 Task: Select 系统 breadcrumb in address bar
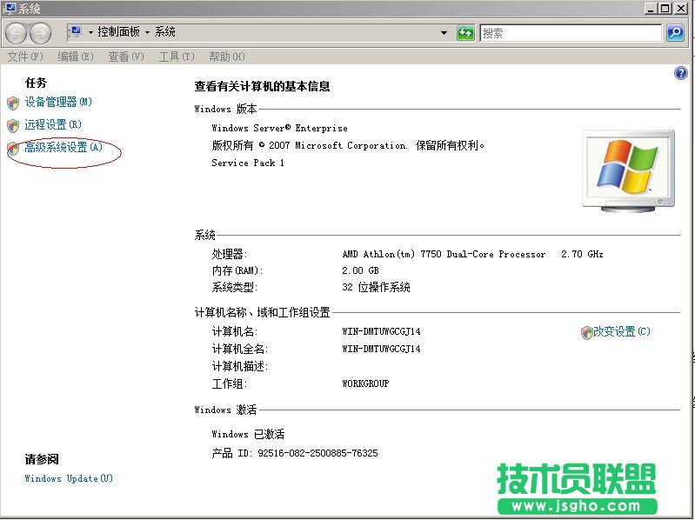click(x=165, y=31)
